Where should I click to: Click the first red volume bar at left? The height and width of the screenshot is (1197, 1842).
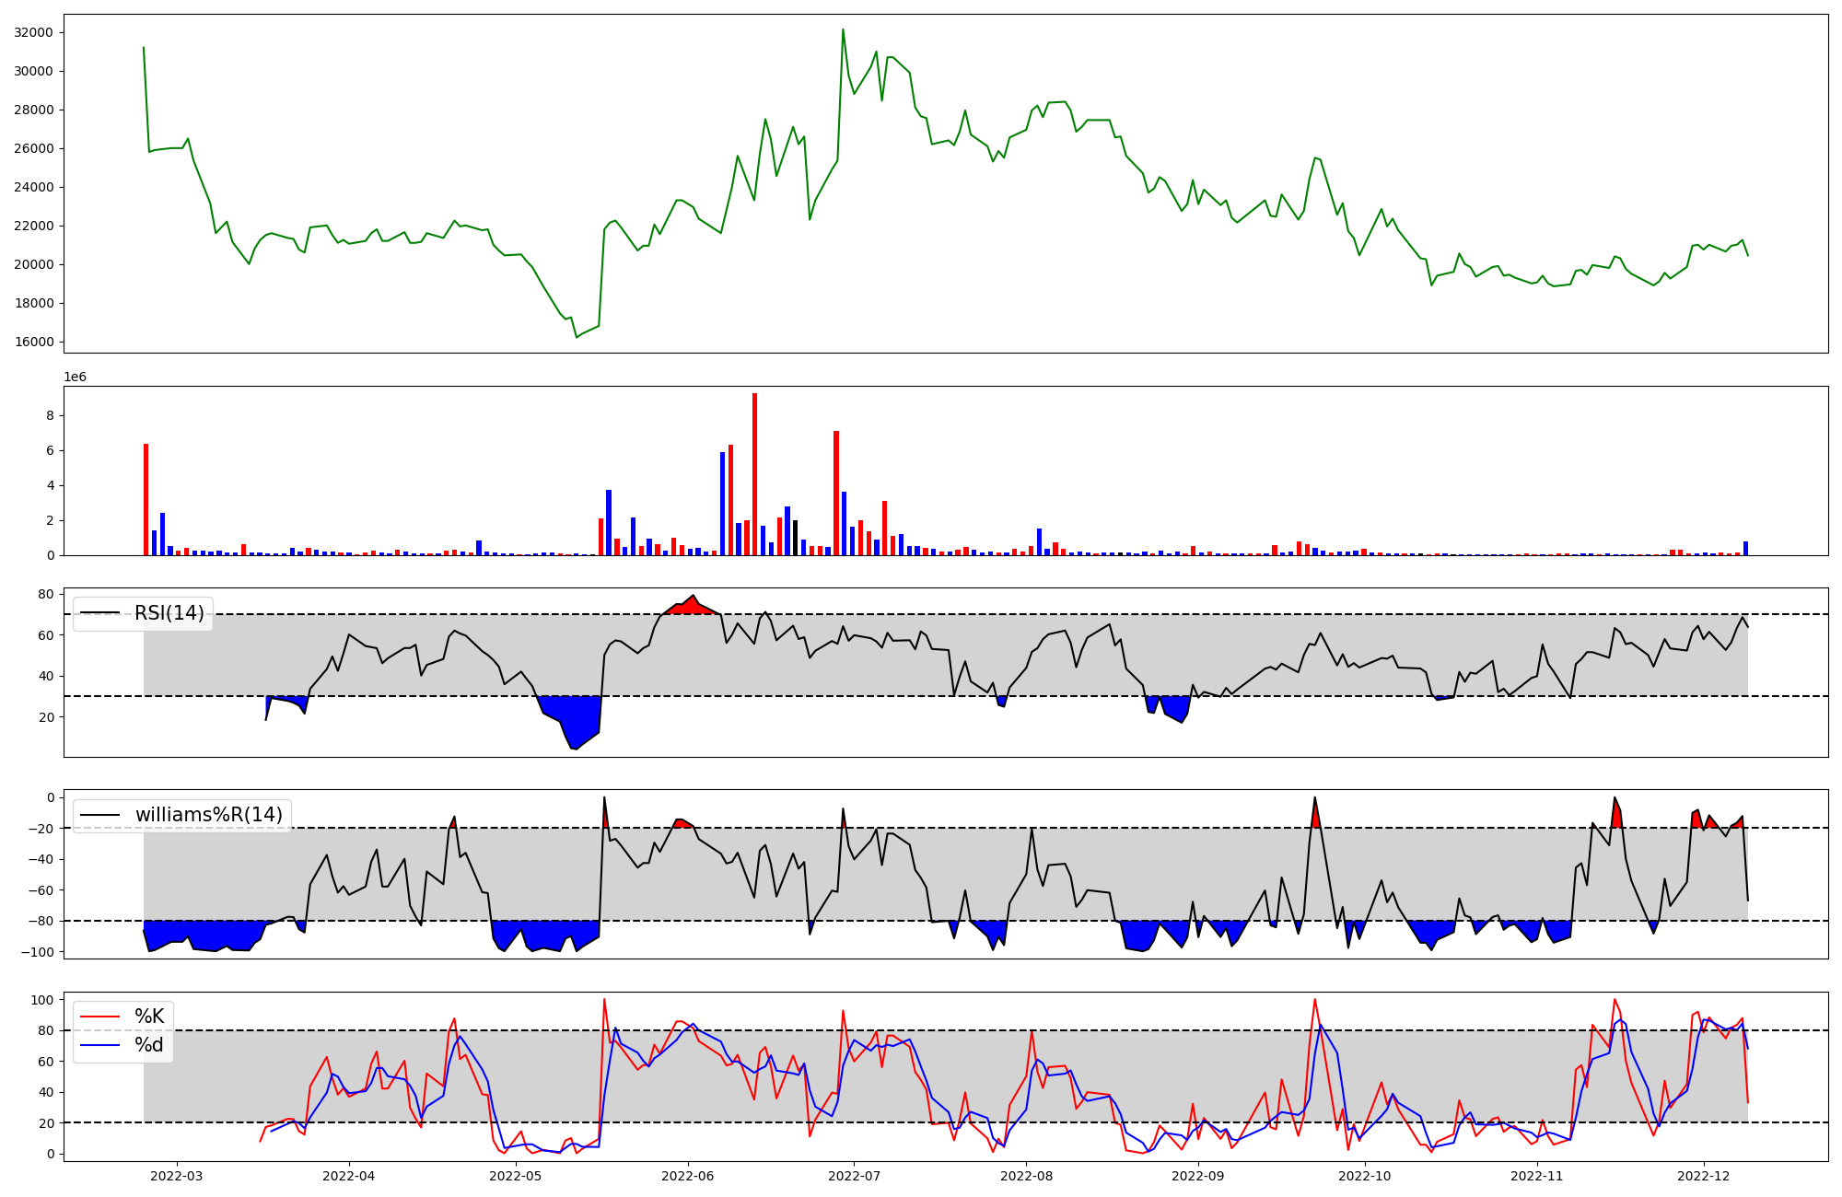click(146, 499)
